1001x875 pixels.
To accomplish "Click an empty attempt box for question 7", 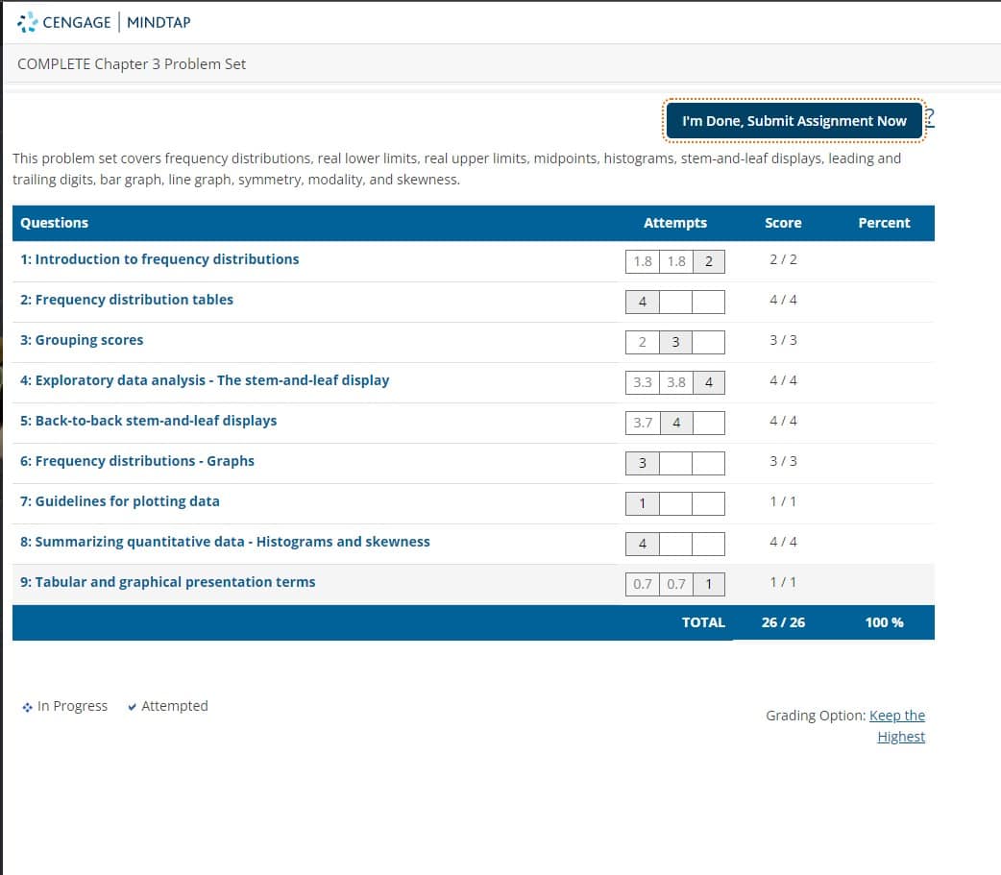I will pyautogui.click(x=675, y=501).
